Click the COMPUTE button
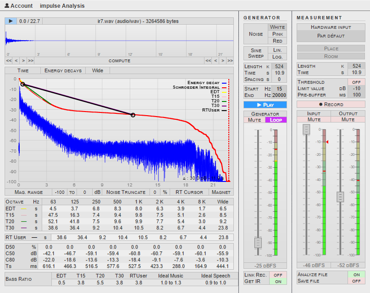This screenshot has width=370, height=293. click(119, 60)
